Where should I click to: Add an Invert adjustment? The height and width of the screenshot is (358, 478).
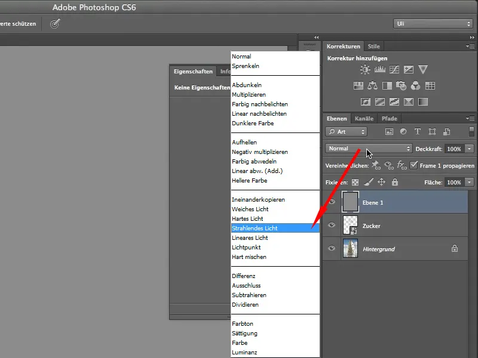(x=366, y=101)
